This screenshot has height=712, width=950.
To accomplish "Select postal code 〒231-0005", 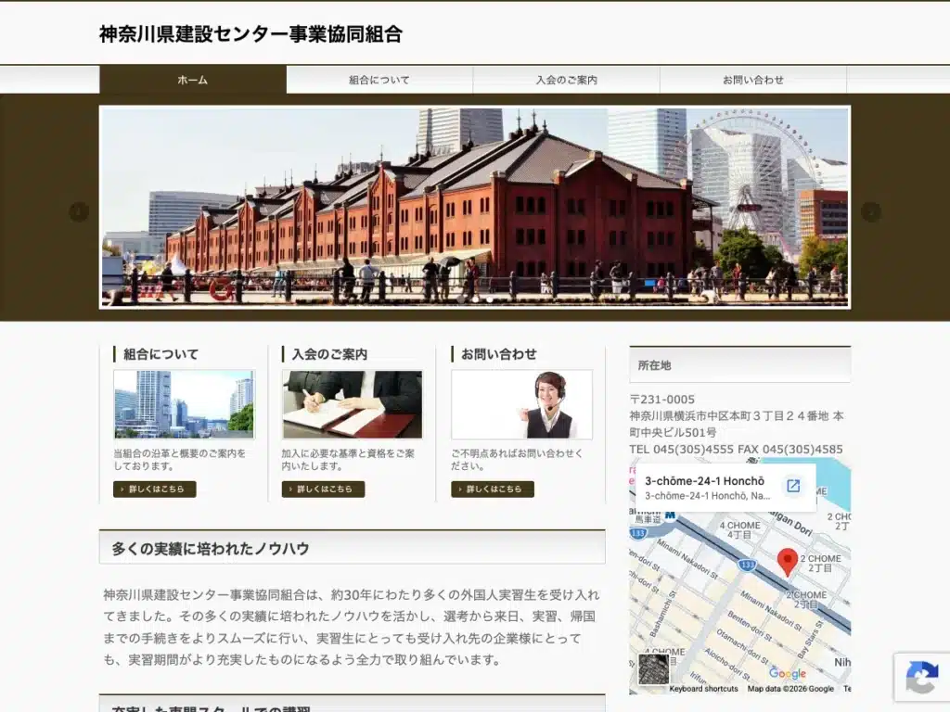I will point(662,400).
